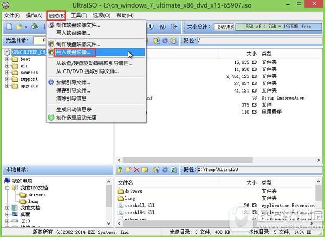This screenshot has height=237, width=325.
Task: Open the 文件(F) menu
Action: (12, 16)
